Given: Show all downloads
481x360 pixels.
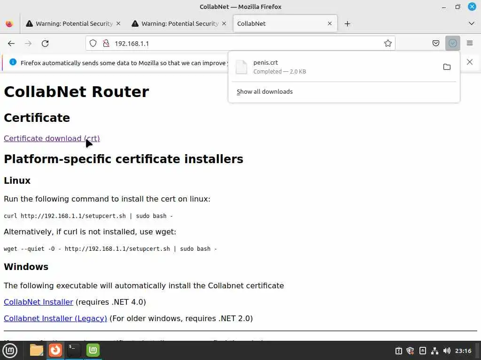Looking at the screenshot, I should click(x=264, y=91).
